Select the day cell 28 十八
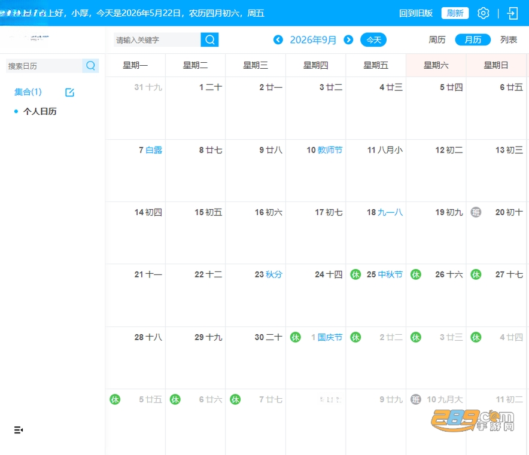Screen dimensions: 529x455 pos(135,358)
